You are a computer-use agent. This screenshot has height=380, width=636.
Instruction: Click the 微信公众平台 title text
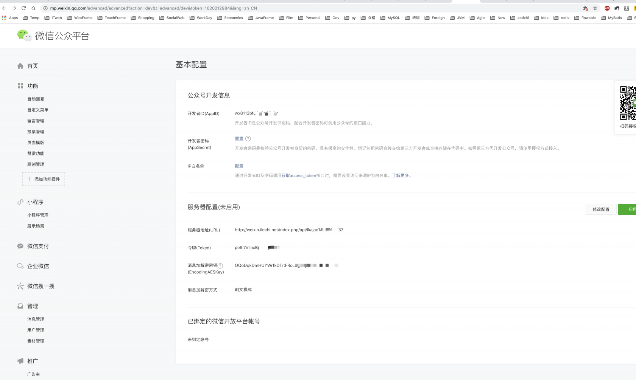coord(62,36)
